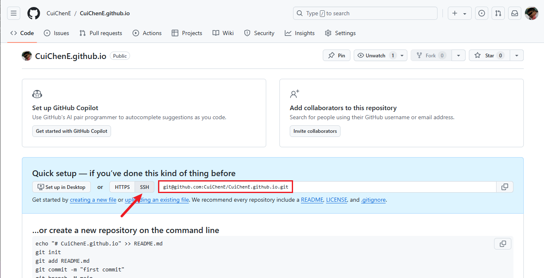Click the repository owner avatar beside the title

pos(27,56)
